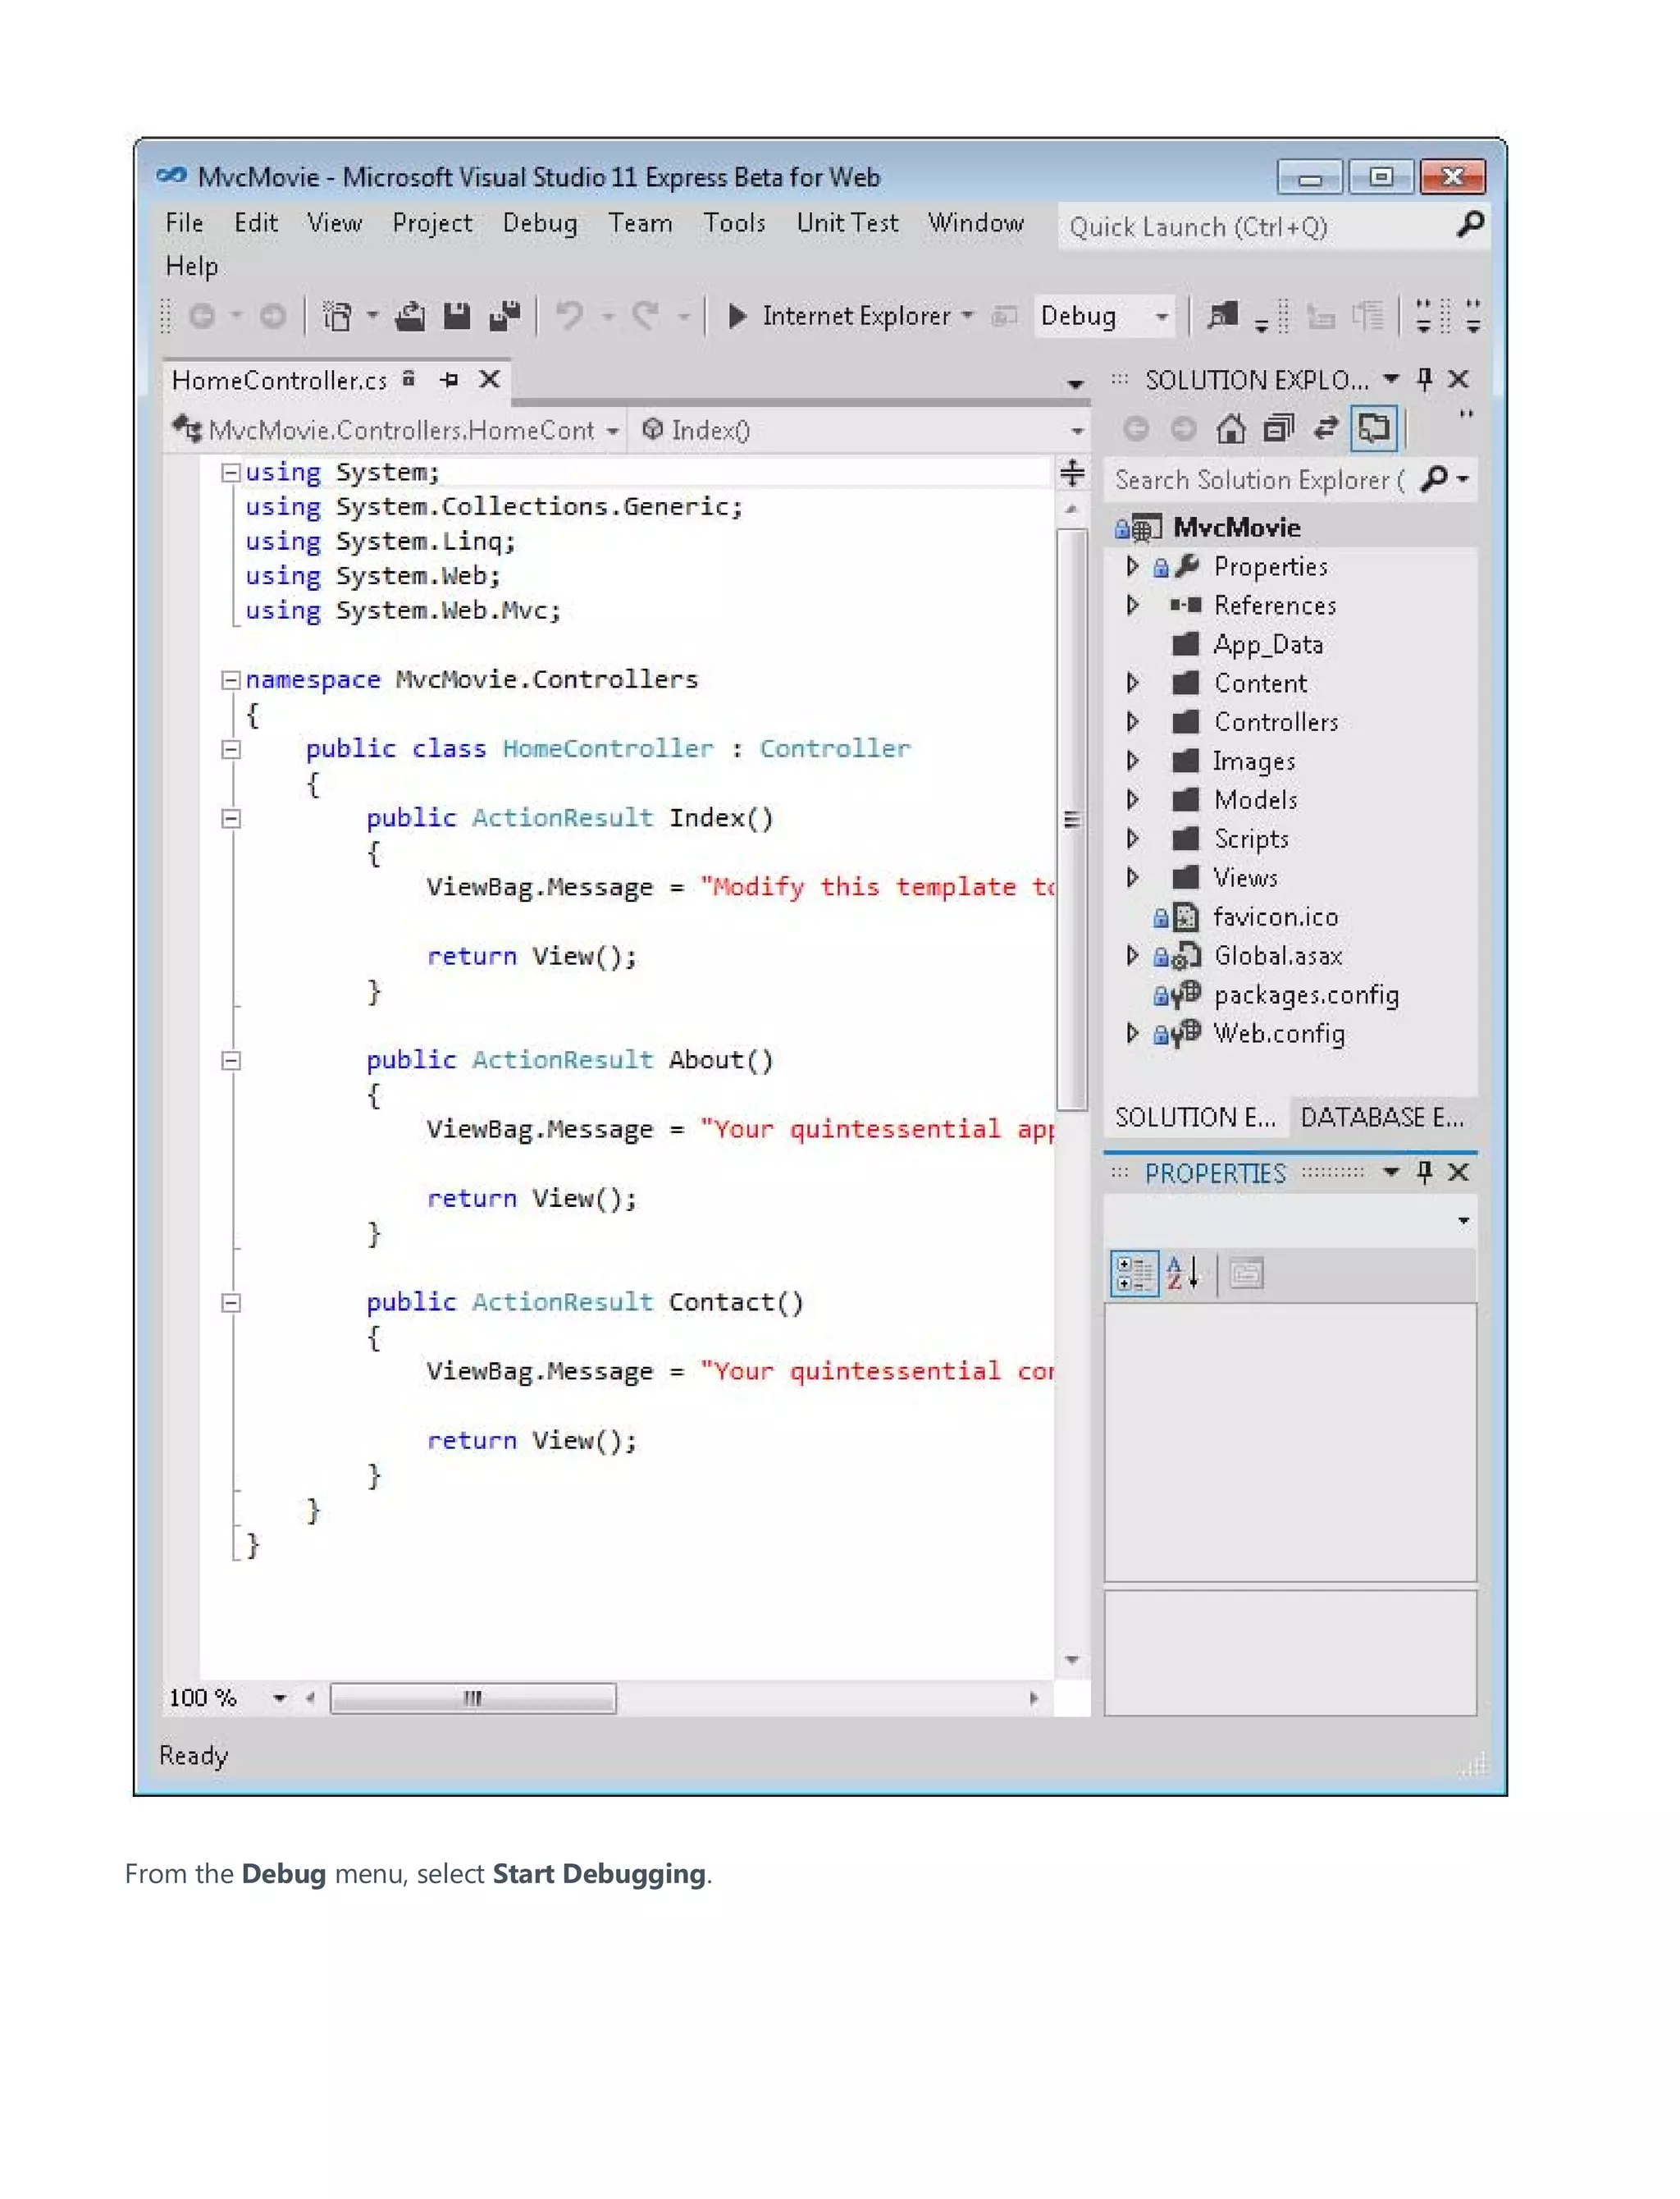Switch to the DATABASE E... tab
Viewport: 1680px width, 2199px height.
click(x=1382, y=1118)
